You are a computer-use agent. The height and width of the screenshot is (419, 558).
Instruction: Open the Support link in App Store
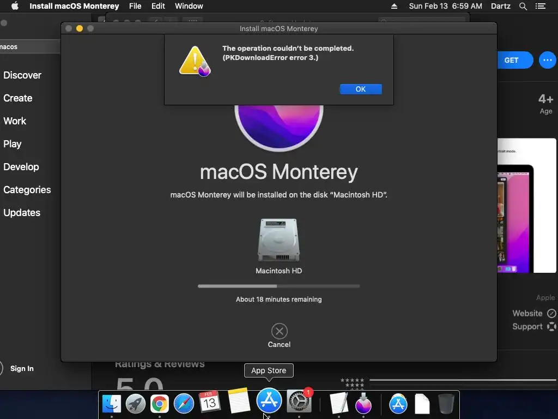[x=534, y=326]
